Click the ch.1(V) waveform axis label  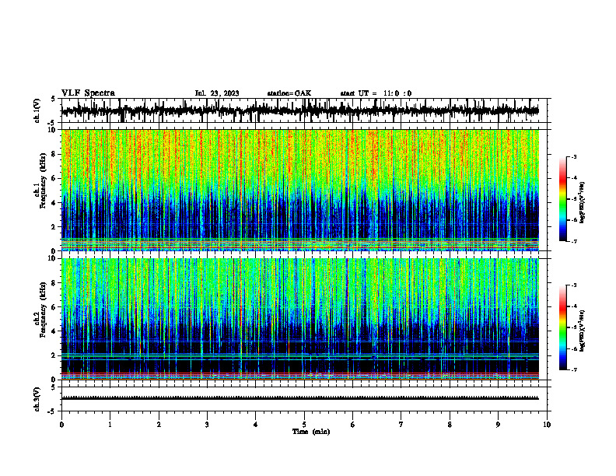click(37, 110)
